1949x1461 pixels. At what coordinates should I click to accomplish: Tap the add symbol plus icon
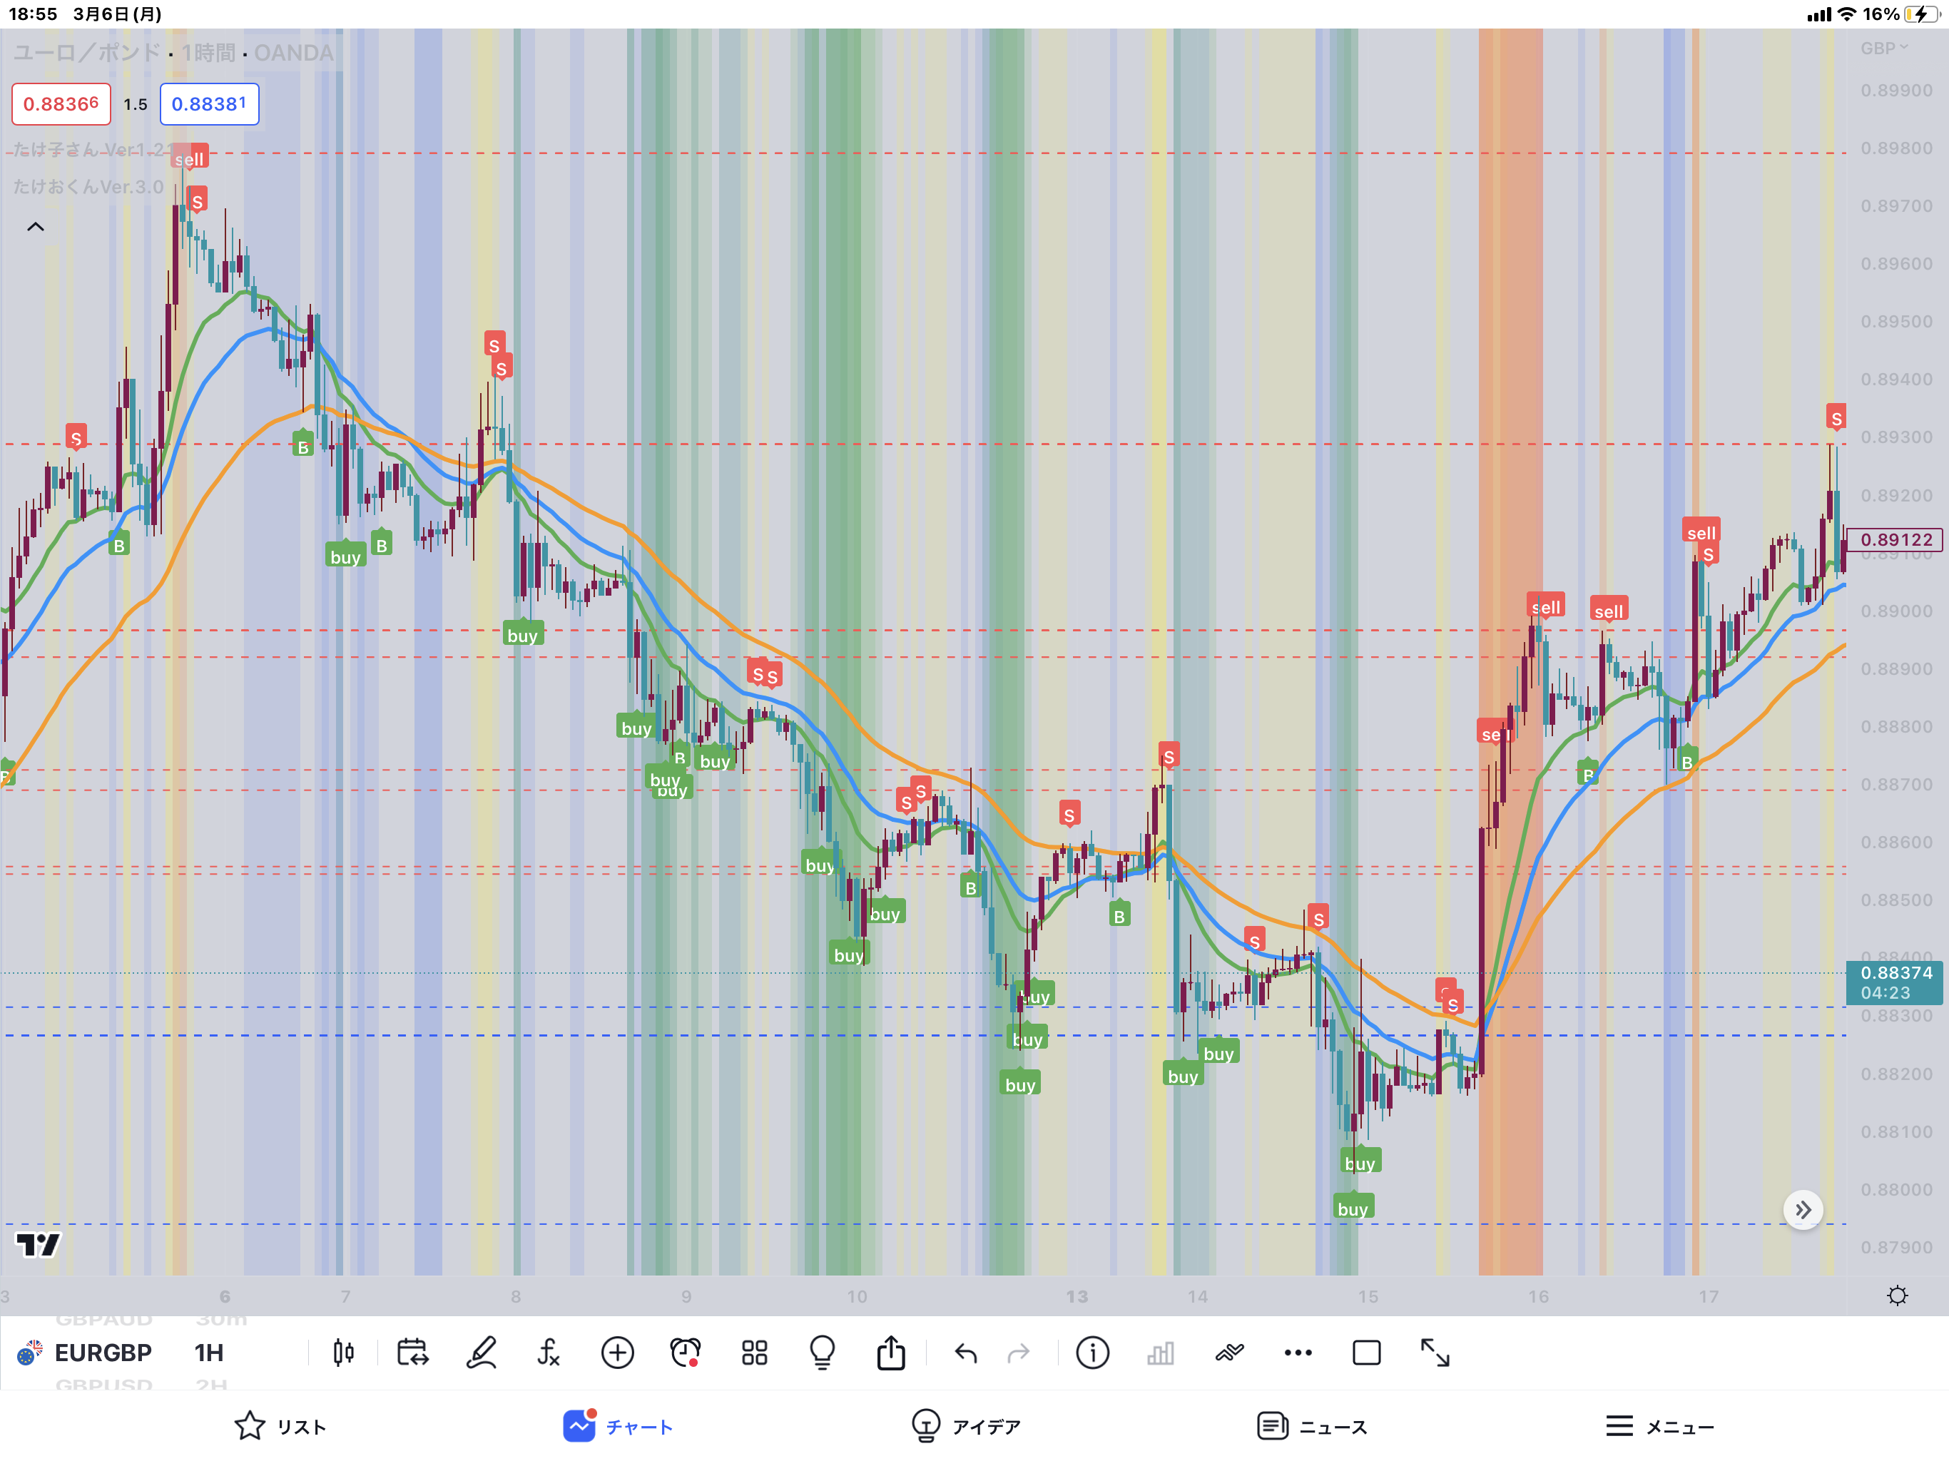pos(617,1352)
